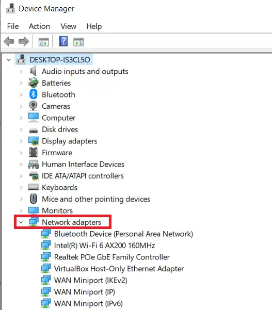Expand the Display adapters category
Image resolution: width=272 pixels, height=310 pixels.
click(x=21, y=141)
